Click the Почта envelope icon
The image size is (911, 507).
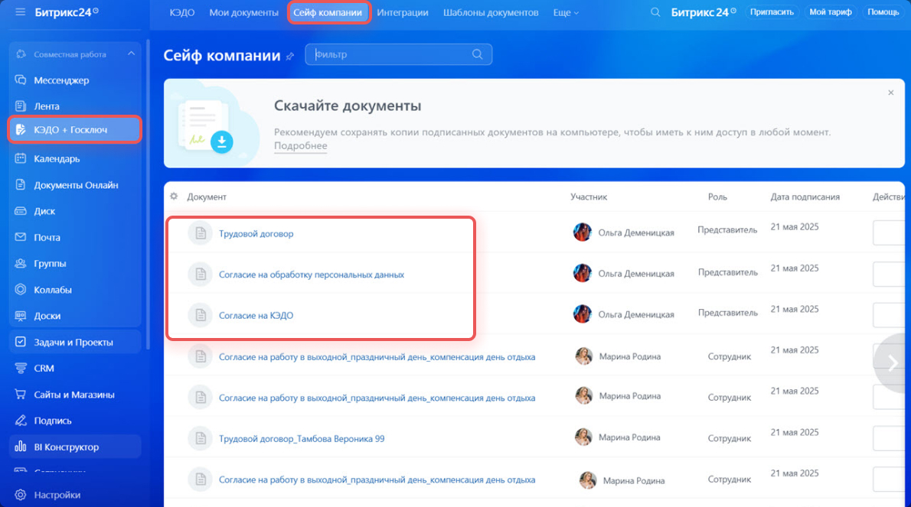click(21, 237)
